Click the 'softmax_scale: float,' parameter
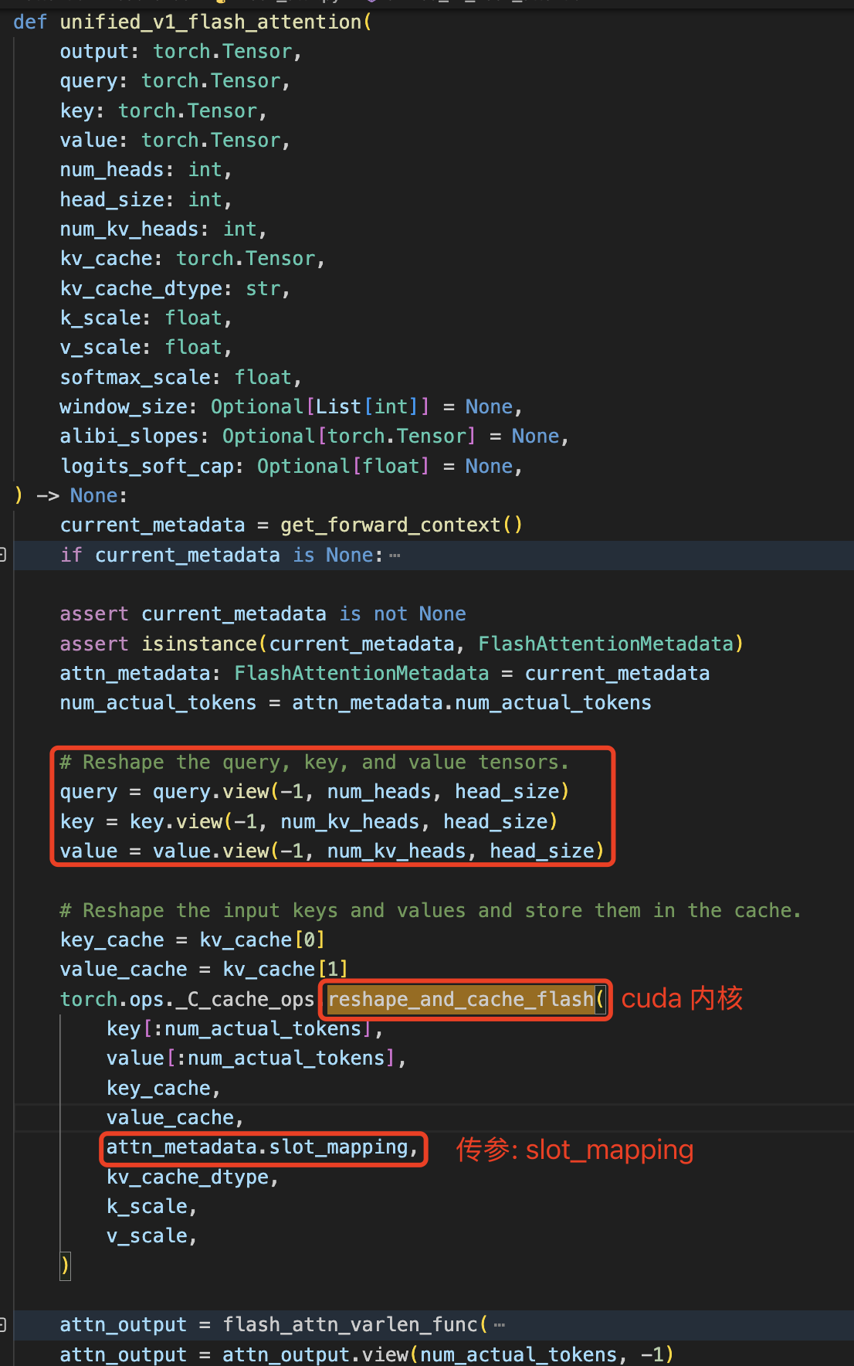The height and width of the screenshot is (1366, 854). coord(181,378)
